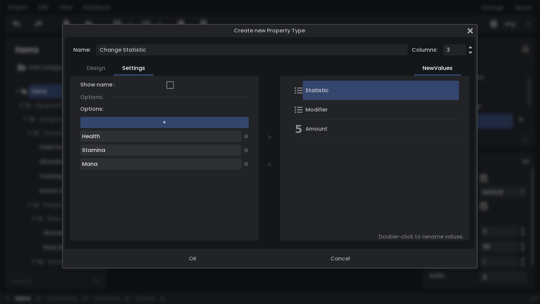The width and height of the screenshot is (540, 304).
Task: Move selected option right with the arrow
Action: (269, 137)
